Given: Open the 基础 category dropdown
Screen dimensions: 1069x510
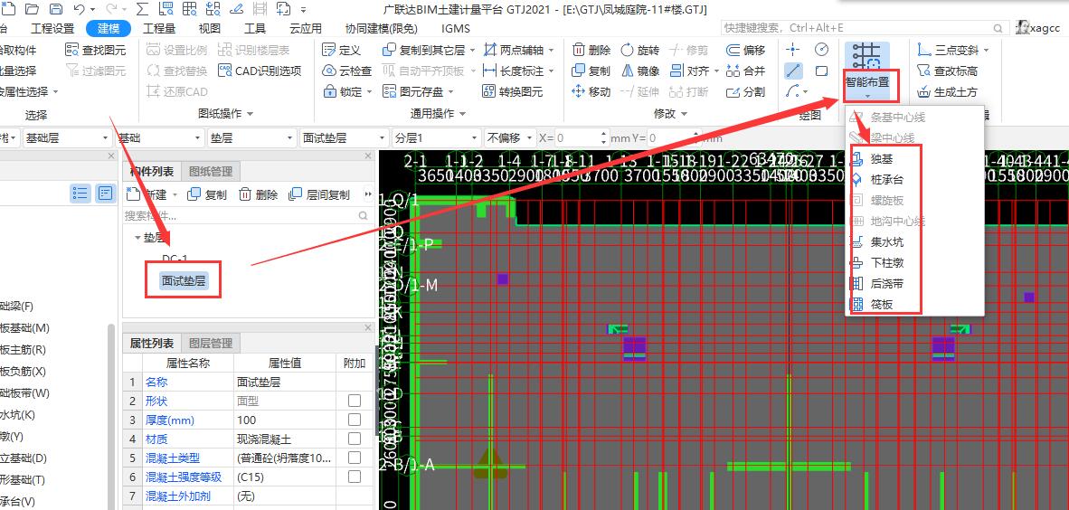Looking at the screenshot, I should click(159, 137).
